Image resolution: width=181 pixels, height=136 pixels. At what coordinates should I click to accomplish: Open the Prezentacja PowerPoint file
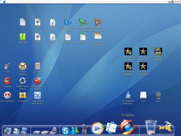(x=98, y=36)
